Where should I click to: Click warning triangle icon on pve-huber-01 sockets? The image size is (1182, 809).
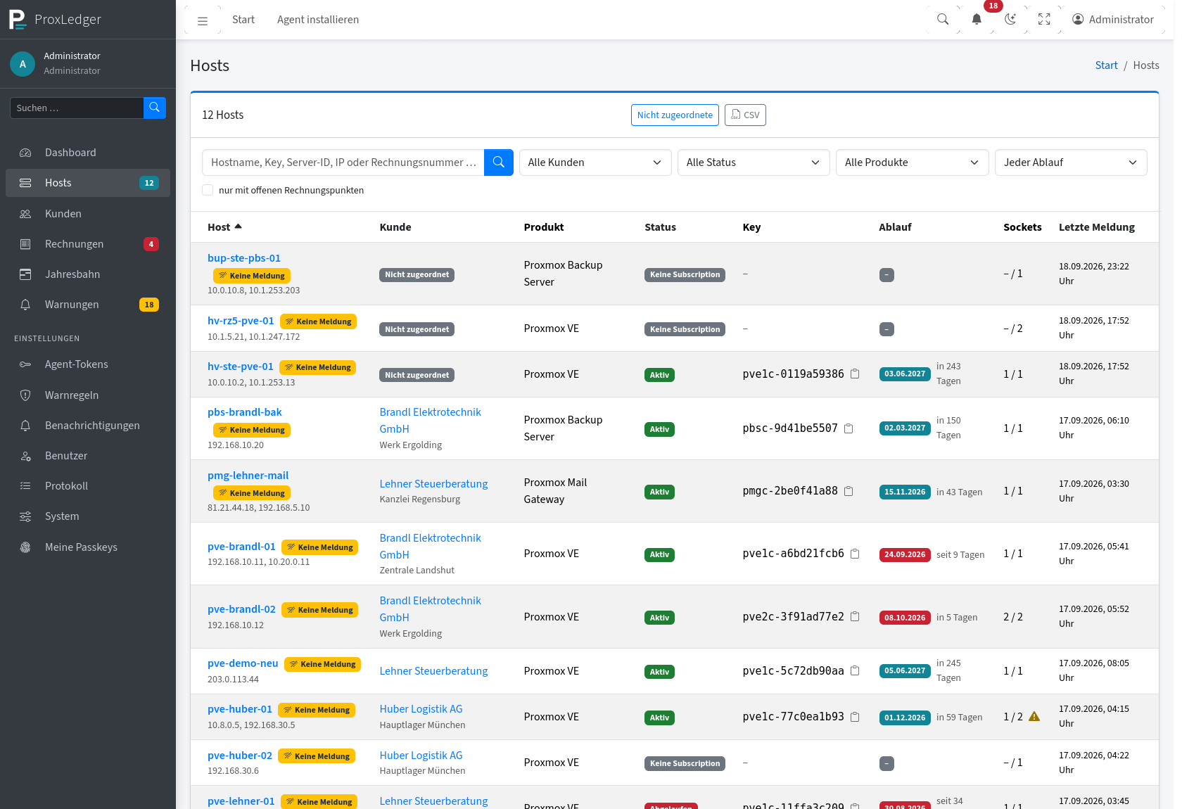click(x=1034, y=717)
